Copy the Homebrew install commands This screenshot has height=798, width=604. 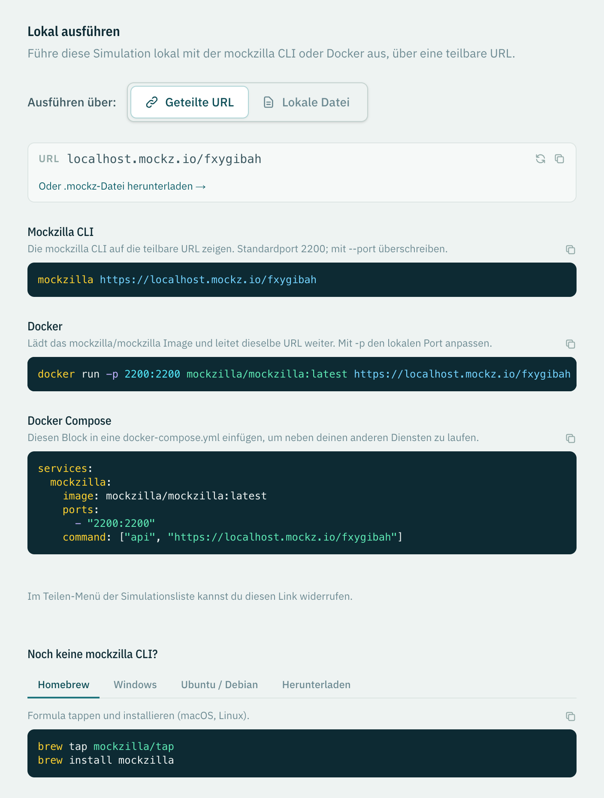pyautogui.click(x=570, y=716)
